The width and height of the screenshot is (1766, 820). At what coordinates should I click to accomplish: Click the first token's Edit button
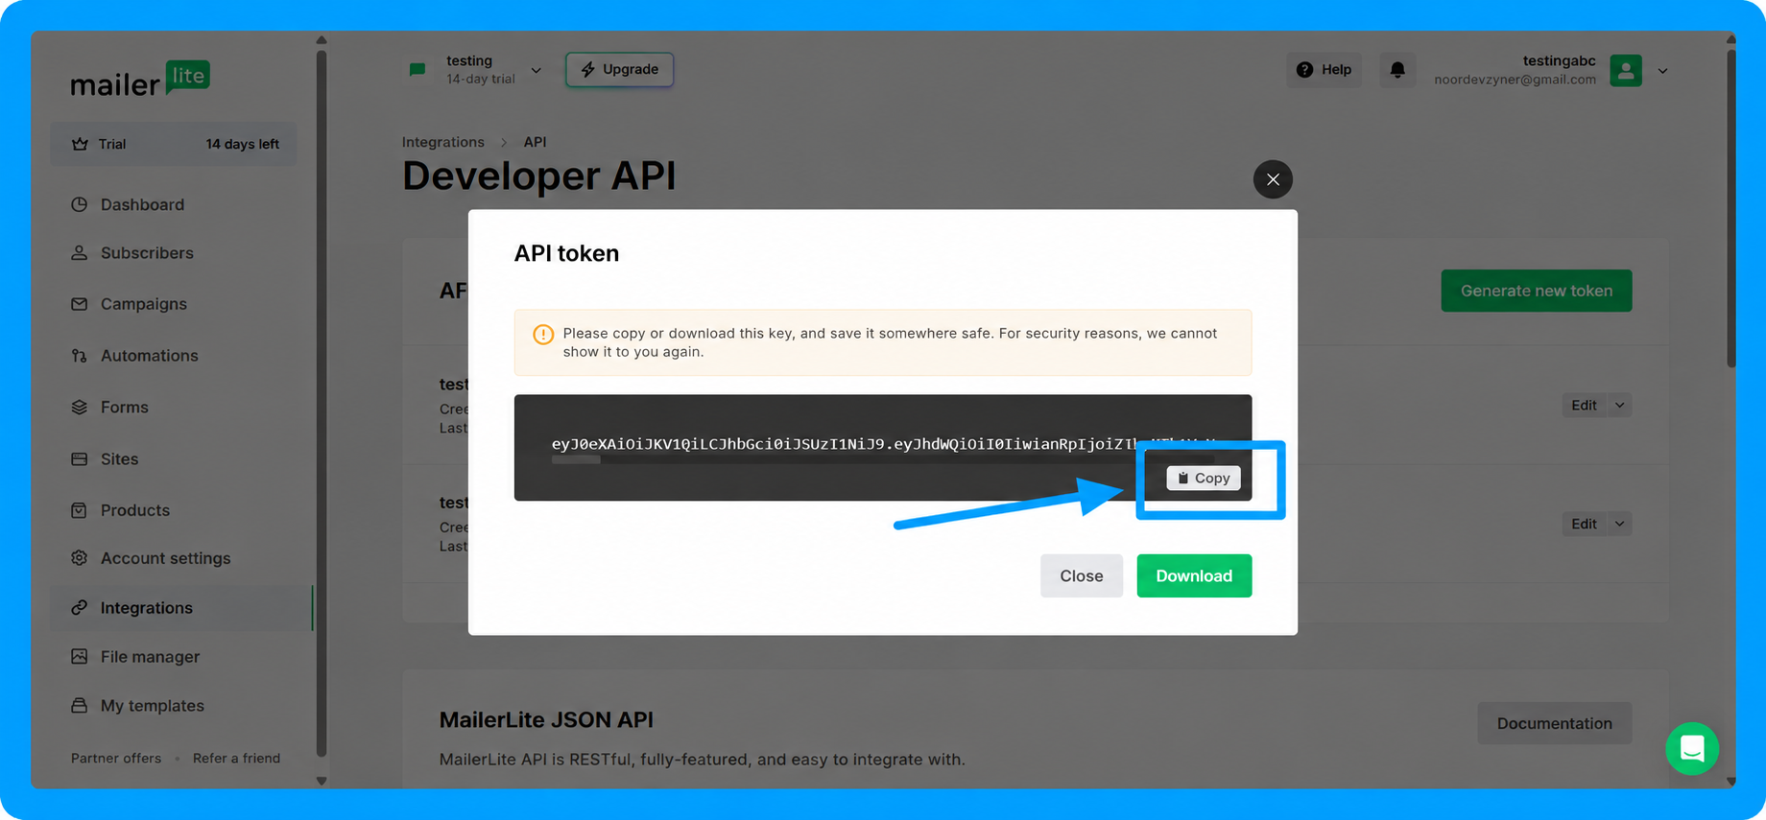(1585, 406)
